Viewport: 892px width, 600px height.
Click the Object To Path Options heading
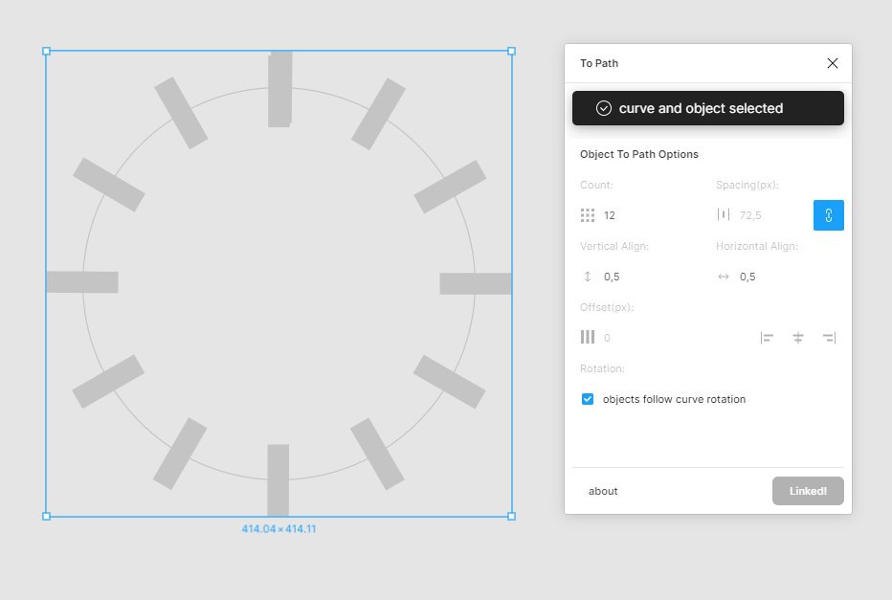click(x=638, y=154)
